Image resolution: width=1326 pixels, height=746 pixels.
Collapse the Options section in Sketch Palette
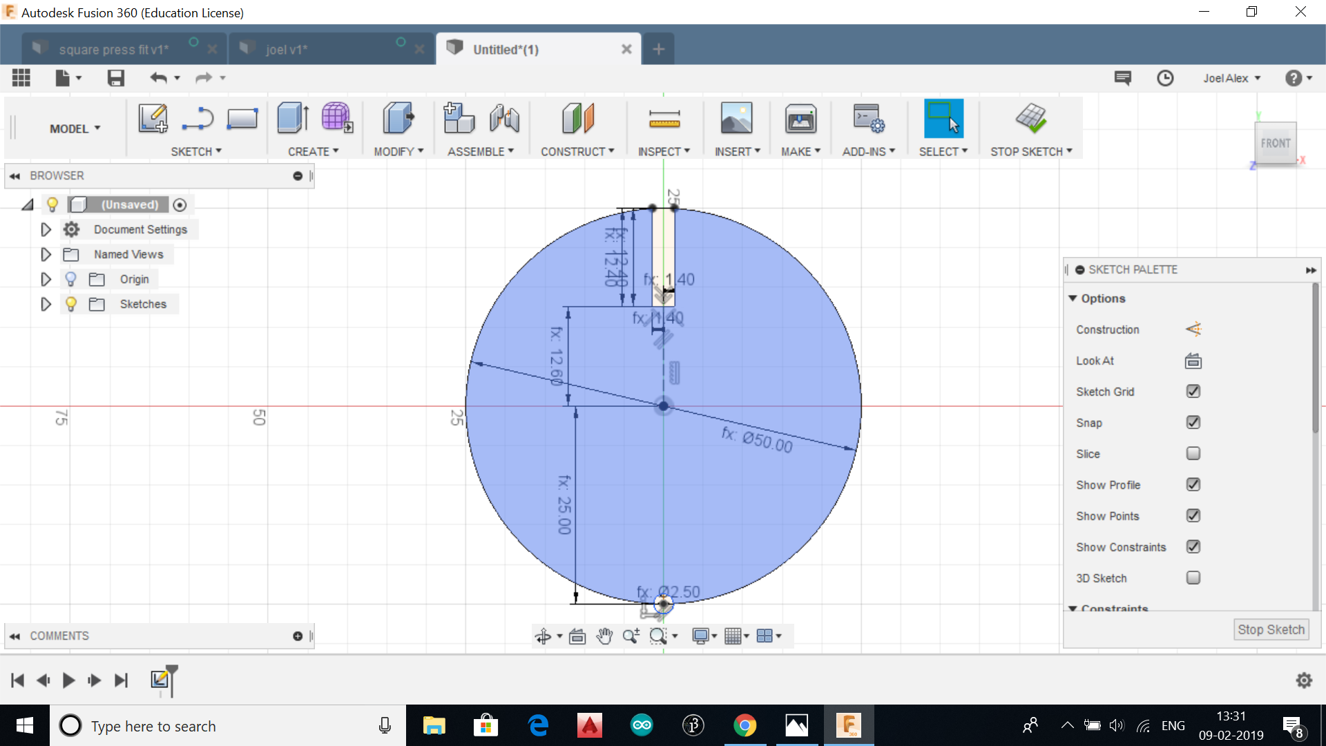coord(1073,298)
